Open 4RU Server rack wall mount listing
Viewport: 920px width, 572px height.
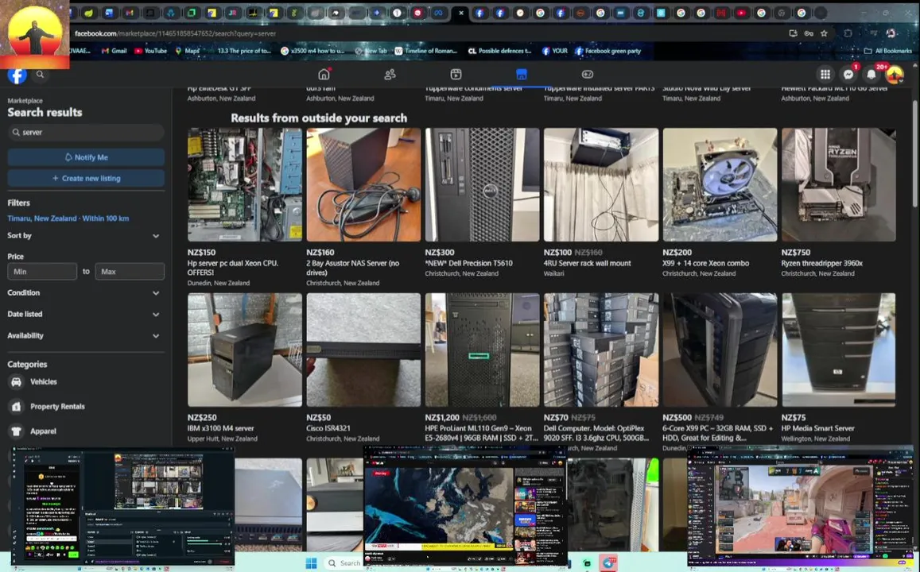coord(601,184)
